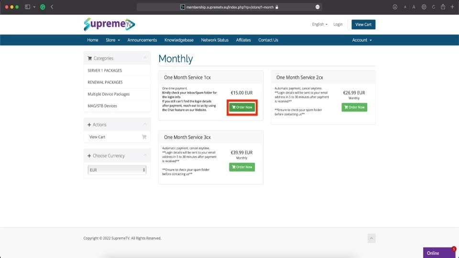The height and width of the screenshot is (258, 459).
Task: Click the One Month Service 2cx title
Action: tap(299, 77)
